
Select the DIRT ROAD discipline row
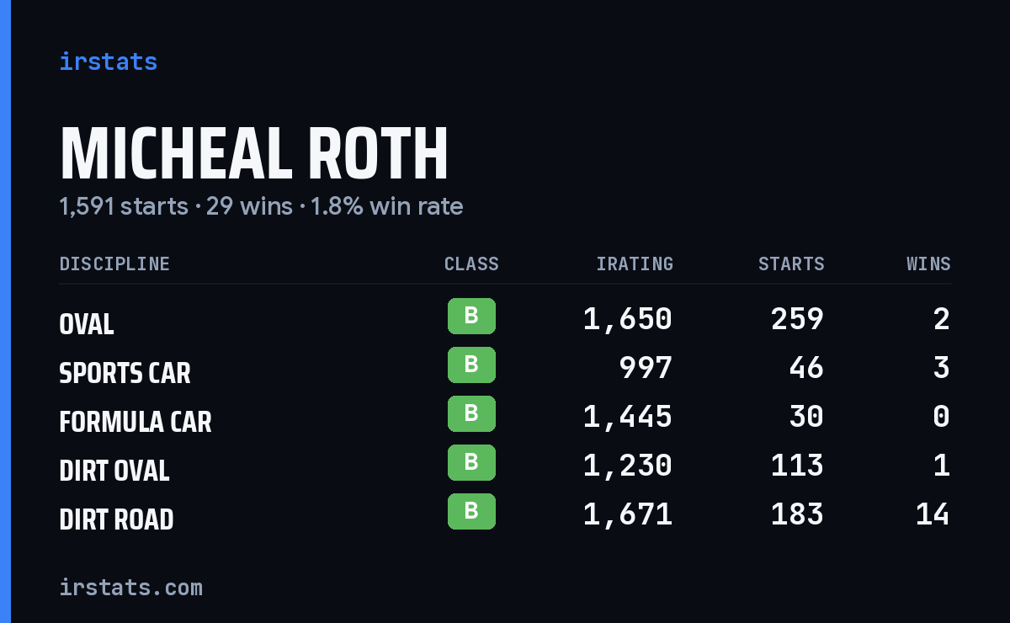(x=505, y=514)
